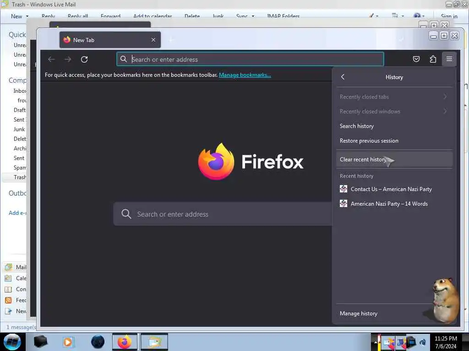Open the dark globe taskbar icon
The width and height of the screenshot is (469, 351).
click(98, 342)
